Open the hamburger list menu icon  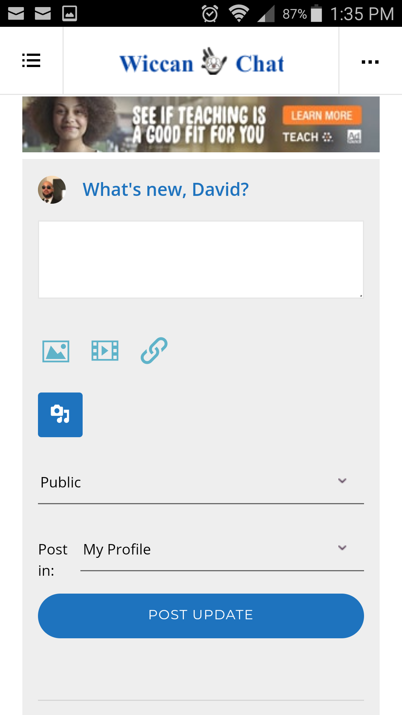pyautogui.click(x=31, y=61)
